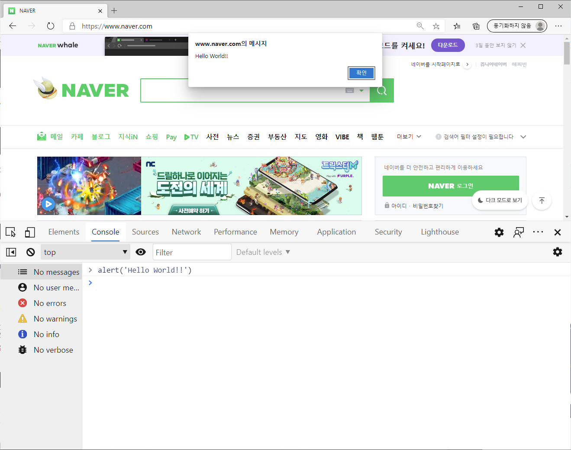Toggle 다크 모드로 보기 dark mode

tap(500, 200)
